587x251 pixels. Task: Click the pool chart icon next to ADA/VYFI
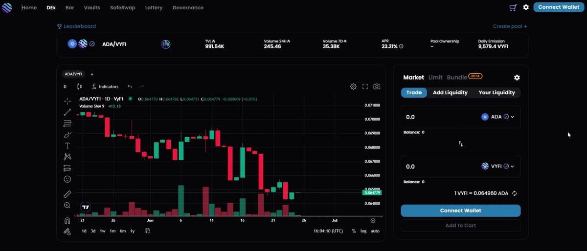166,44
